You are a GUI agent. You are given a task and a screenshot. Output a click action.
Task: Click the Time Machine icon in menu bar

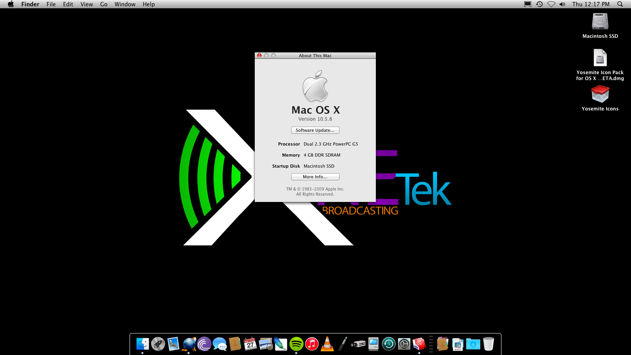[540, 4]
